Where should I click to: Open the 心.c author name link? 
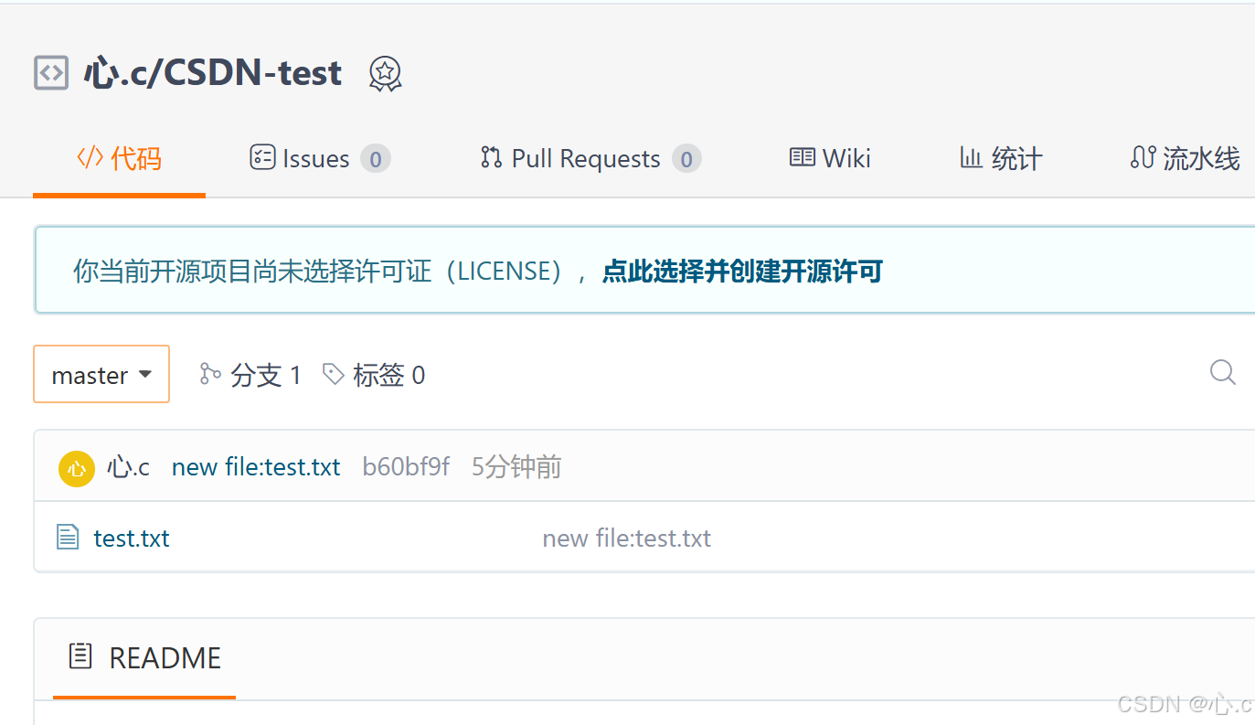click(128, 467)
